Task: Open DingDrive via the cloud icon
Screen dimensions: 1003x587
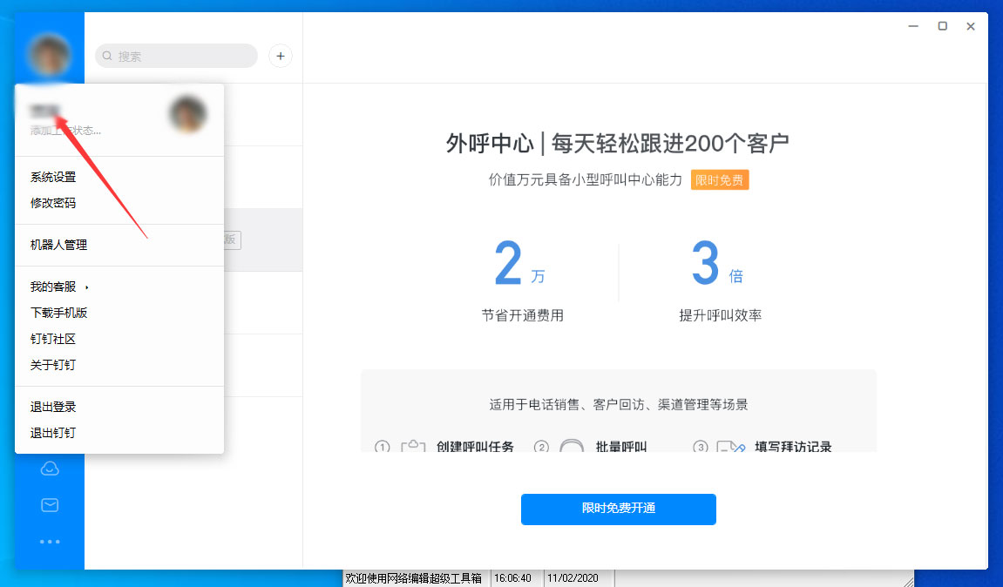Action: (x=50, y=468)
